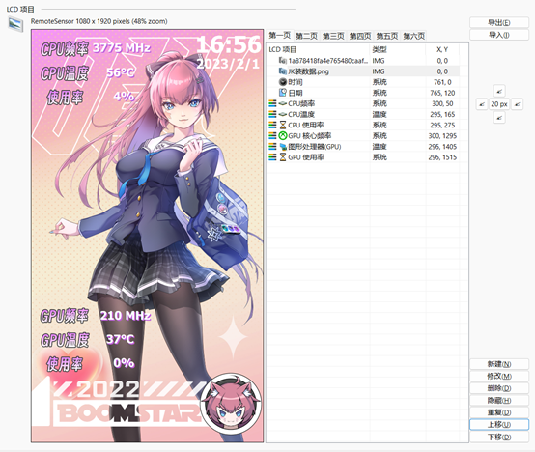
Task: Click the hourglass icon of CPU 使用率
Action: (x=283, y=126)
